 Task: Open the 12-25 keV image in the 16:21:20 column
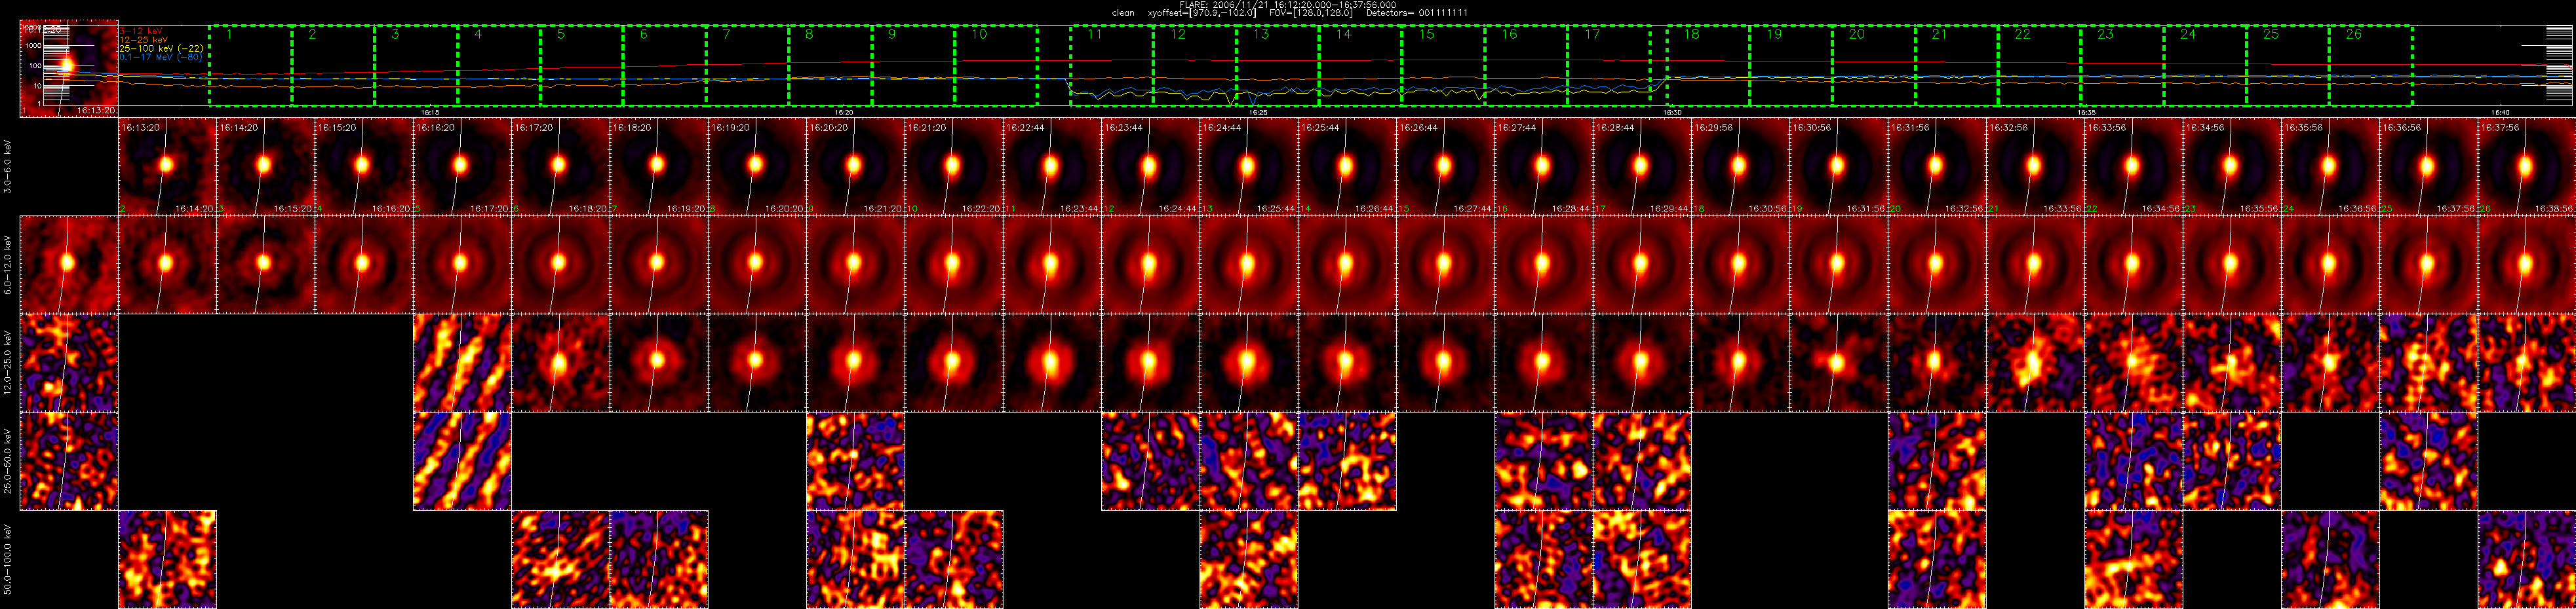(x=954, y=362)
